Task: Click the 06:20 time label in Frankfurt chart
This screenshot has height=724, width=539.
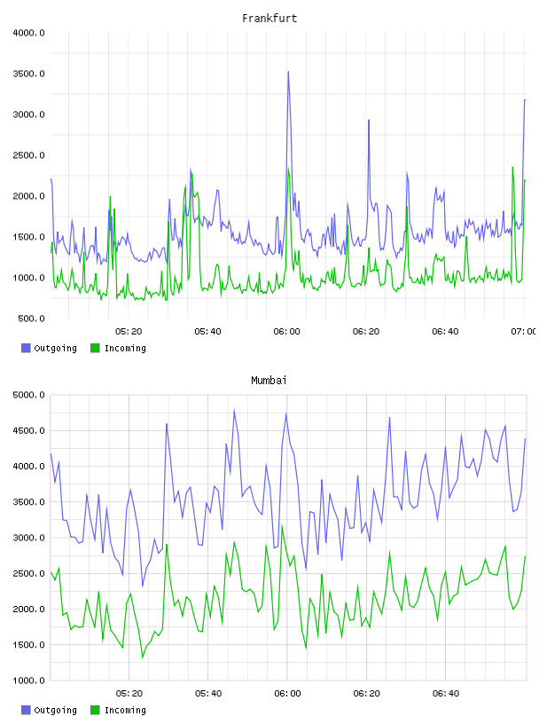Action: coord(366,332)
